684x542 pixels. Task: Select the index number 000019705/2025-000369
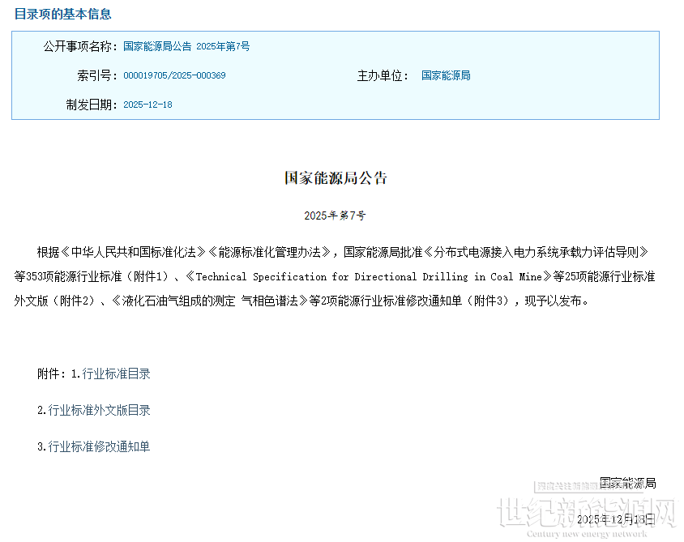tap(174, 76)
